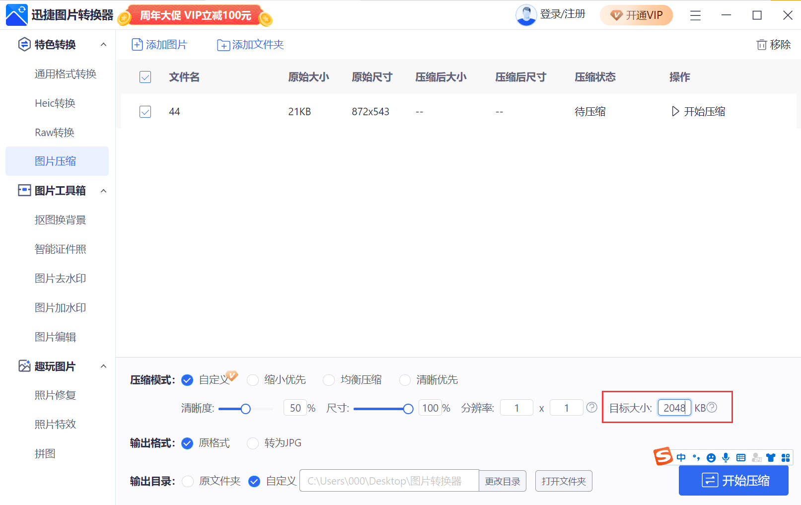Start compression for file 44 in 操作 column
This screenshot has height=505, width=801.
(x=698, y=112)
